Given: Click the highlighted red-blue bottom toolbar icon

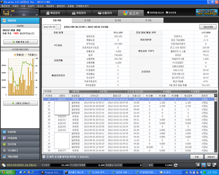Looking at the screenshot, I should (x=203, y=165).
